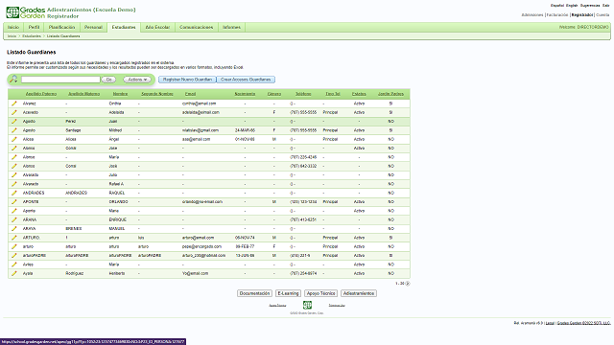Sort by Género column header
This screenshot has height=345, width=614.
(x=274, y=94)
